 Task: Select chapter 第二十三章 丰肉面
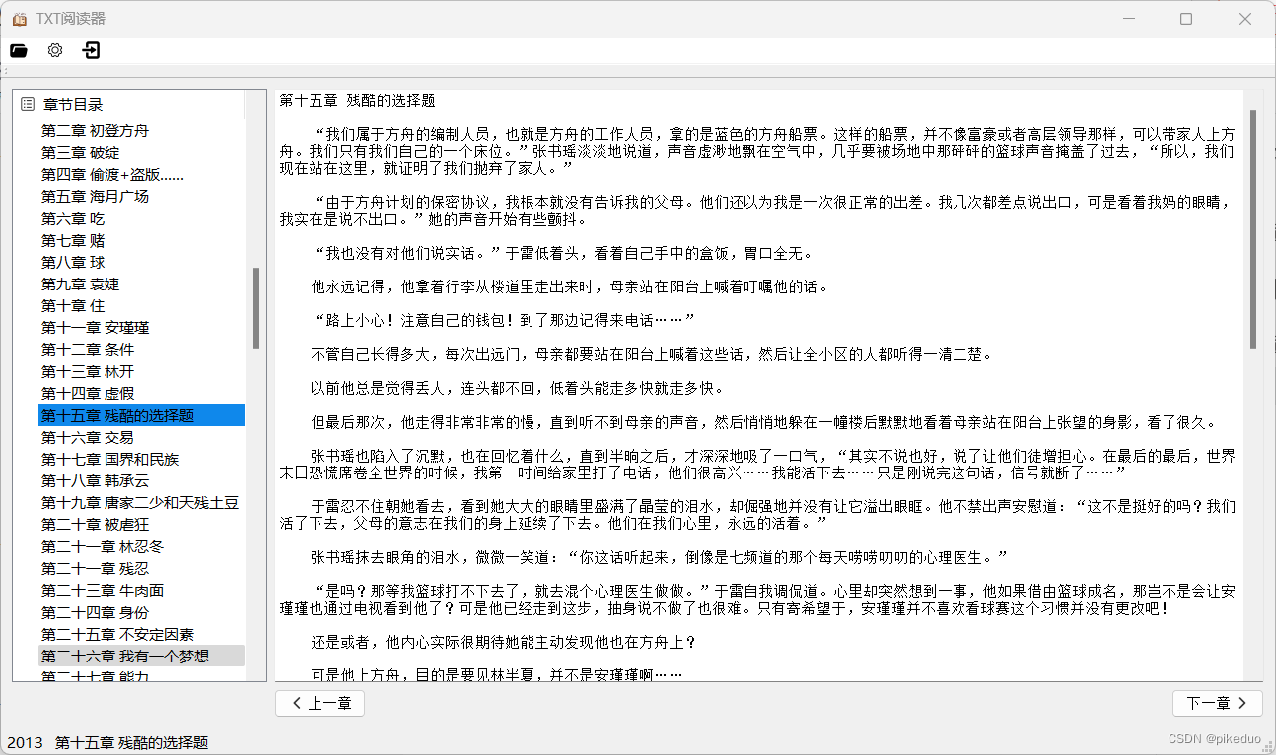(x=102, y=590)
